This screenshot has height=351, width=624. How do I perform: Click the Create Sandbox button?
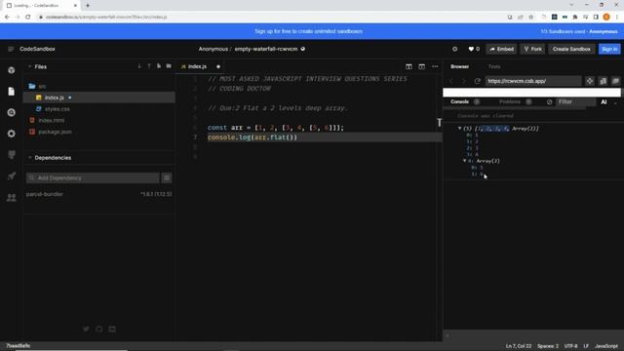point(571,49)
